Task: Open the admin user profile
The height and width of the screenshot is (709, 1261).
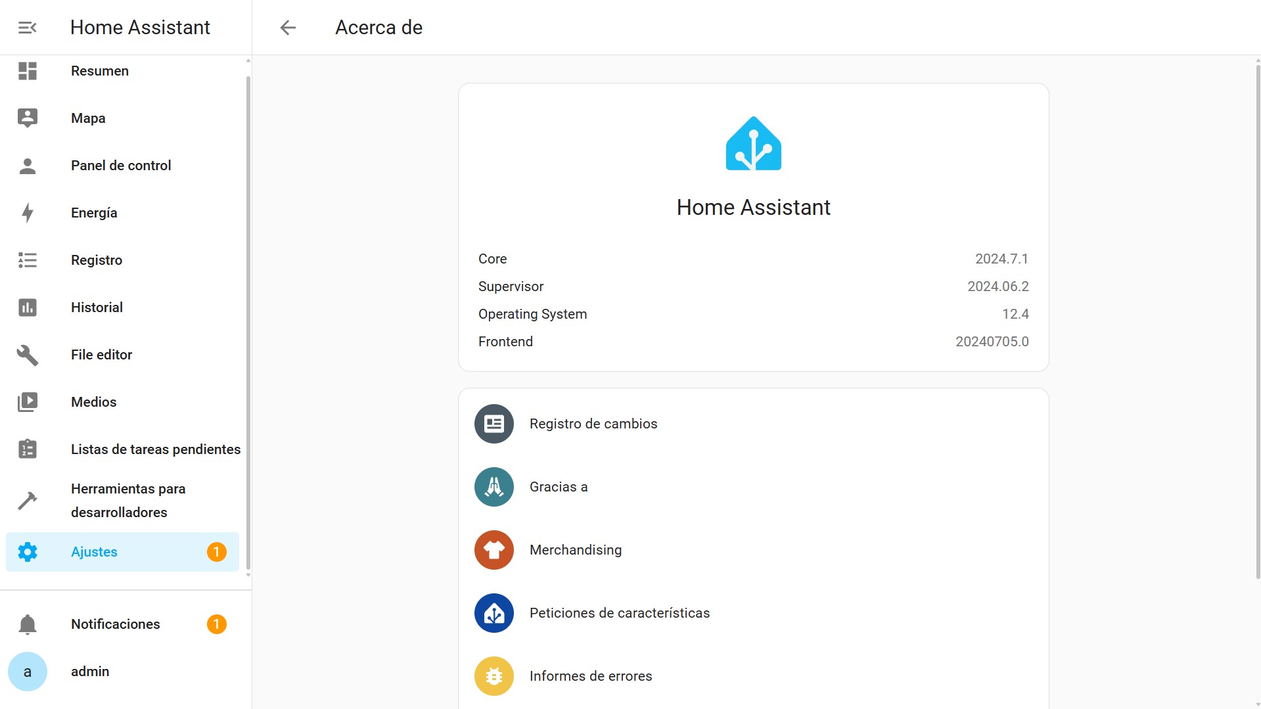Action: point(90,672)
